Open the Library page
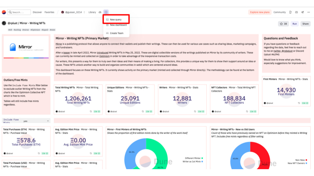The height and width of the screenshot is (176, 314). pyautogui.click(x=92, y=12)
